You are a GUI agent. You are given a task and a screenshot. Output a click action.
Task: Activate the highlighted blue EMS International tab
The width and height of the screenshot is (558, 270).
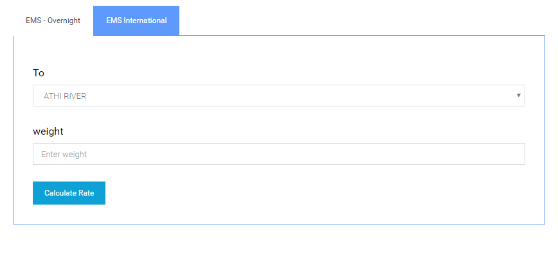(136, 21)
